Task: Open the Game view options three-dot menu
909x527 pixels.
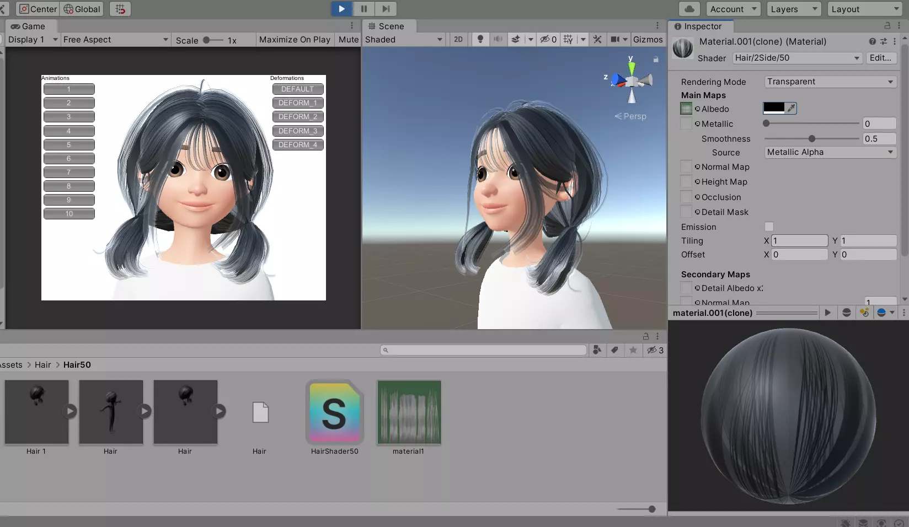Action: pyautogui.click(x=351, y=26)
